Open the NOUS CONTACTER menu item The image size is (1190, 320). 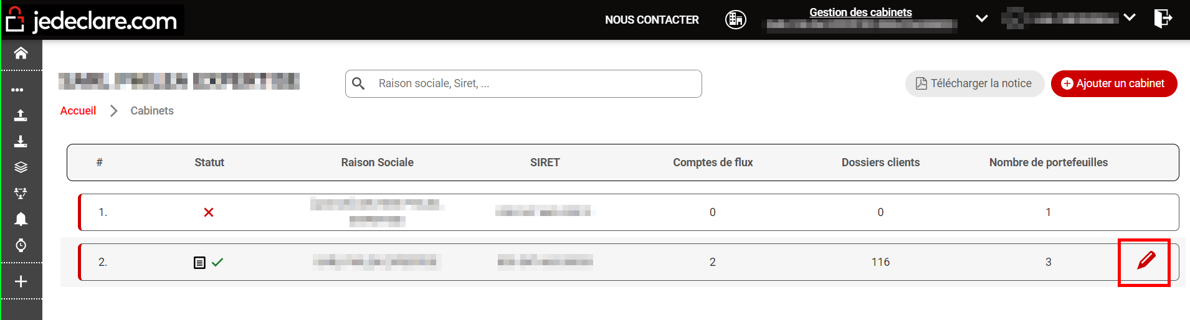pyautogui.click(x=652, y=20)
